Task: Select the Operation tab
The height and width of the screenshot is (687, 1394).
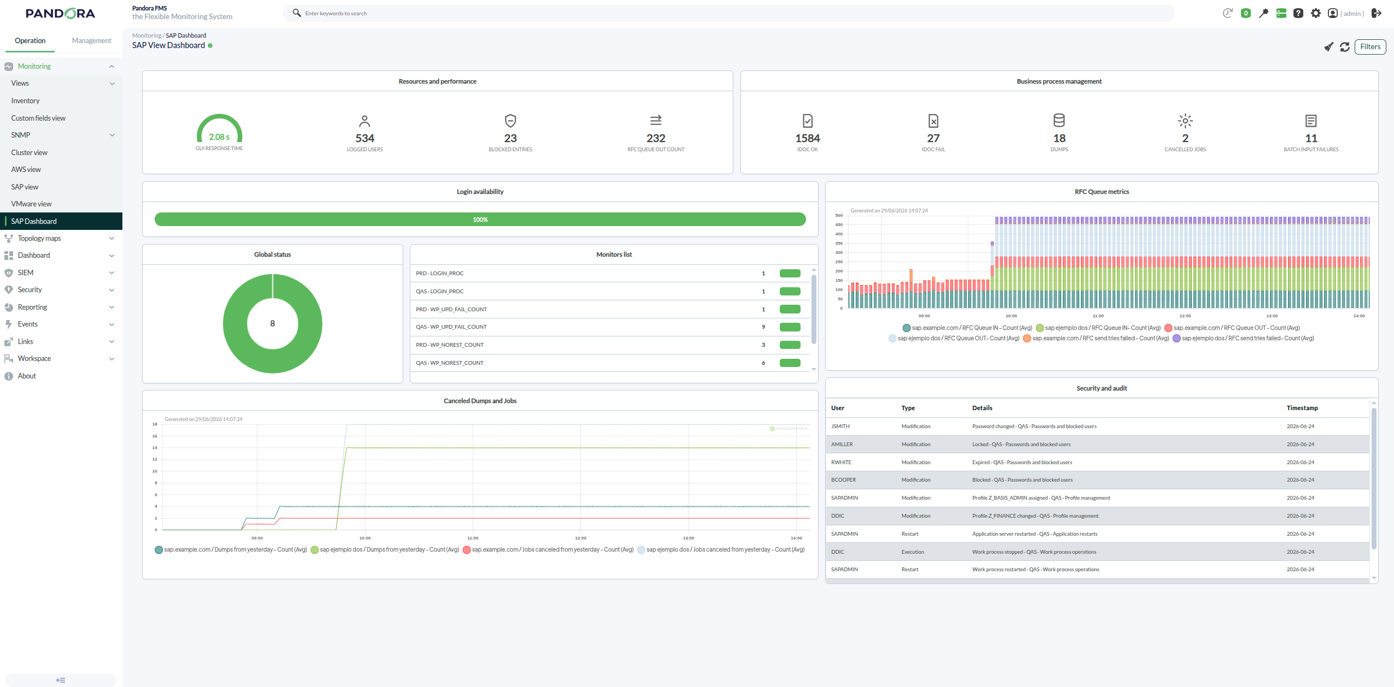Action: [30, 40]
